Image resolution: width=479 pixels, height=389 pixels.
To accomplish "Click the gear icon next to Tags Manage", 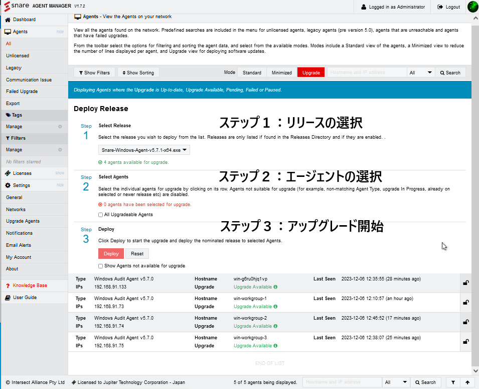I will (x=60, y=127).
